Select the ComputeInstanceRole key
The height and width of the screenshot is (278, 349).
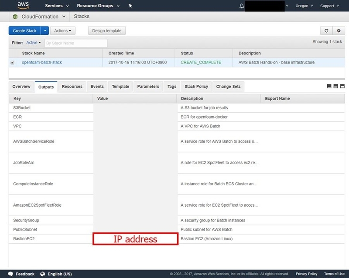coord(33,184)
